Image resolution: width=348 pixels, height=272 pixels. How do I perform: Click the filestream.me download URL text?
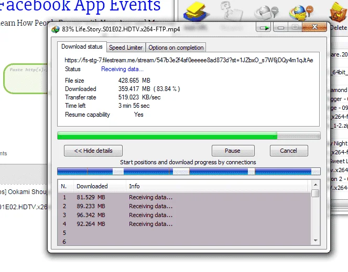click(x=189, y=60)
